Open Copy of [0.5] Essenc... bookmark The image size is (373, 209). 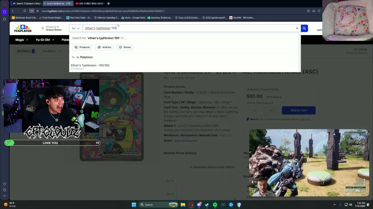coord(187,18)
